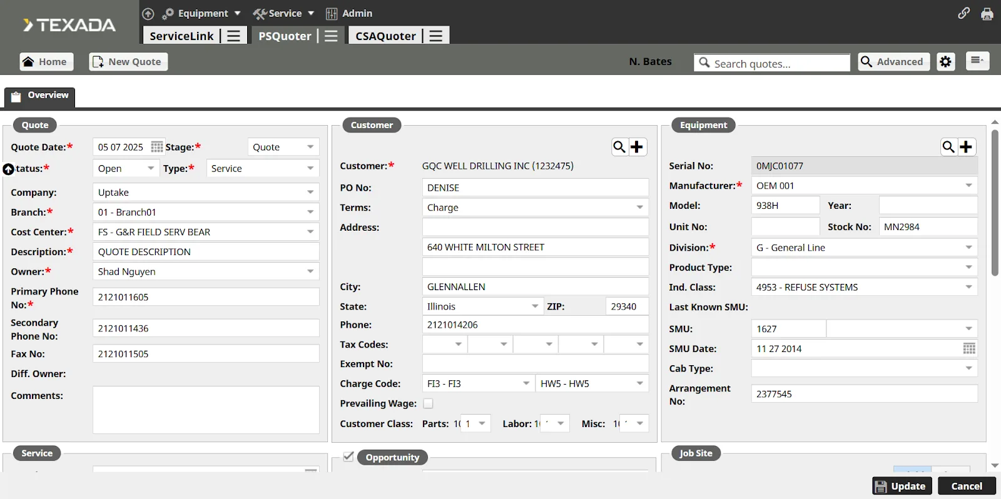This screenshot has width=1001, height=499.
Task: Toggle the Prevailing Wage checkbox
Action: pyautogui.click(x=428, y=404)
